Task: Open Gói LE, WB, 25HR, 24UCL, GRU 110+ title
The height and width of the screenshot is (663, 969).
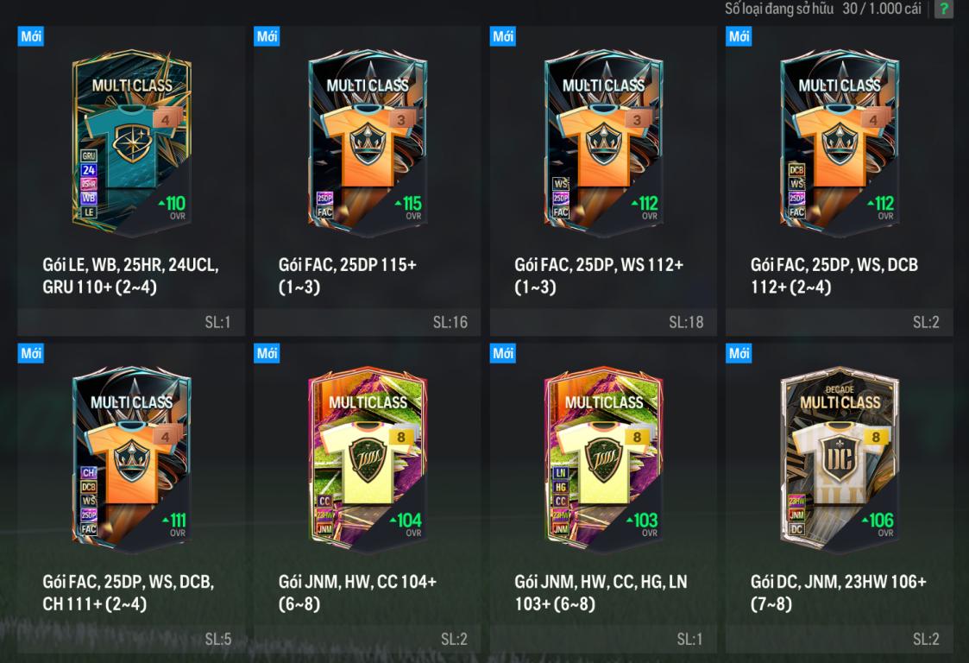Action: 130,276
